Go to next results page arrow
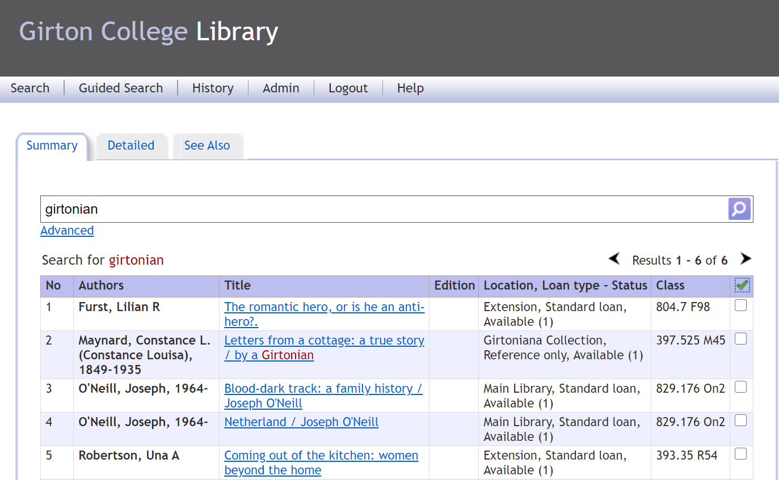This screenshot has height=480, width=779. pyautogui.click(x=746, y=259)
